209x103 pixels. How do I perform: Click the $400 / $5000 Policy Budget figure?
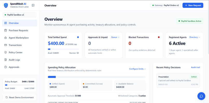28,82
